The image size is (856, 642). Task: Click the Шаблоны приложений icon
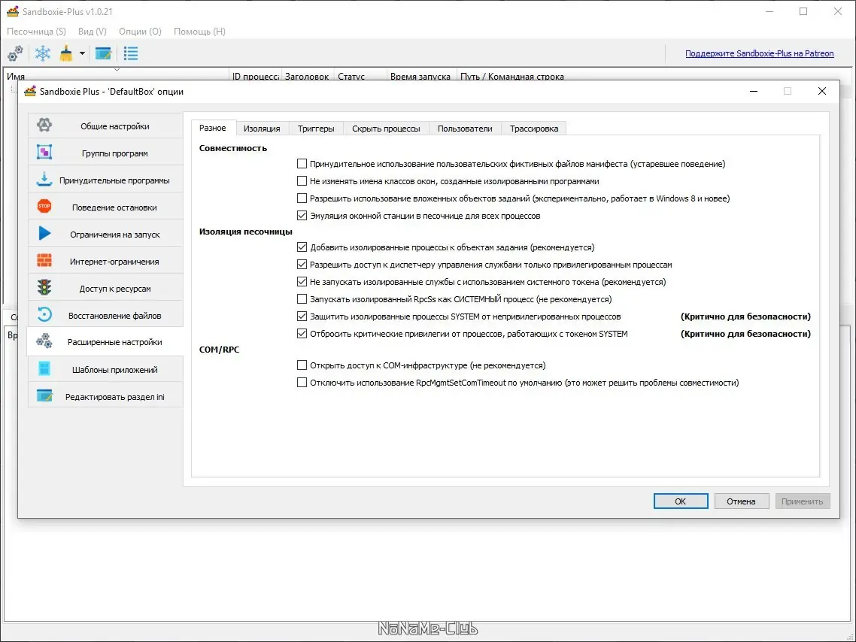[44, 368]
